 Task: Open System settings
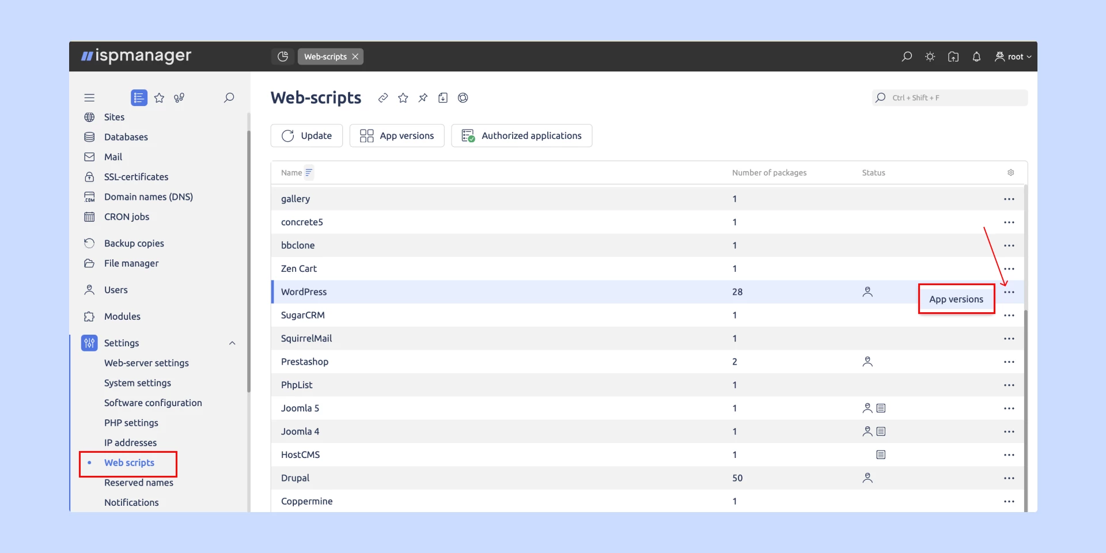(137, 383)
